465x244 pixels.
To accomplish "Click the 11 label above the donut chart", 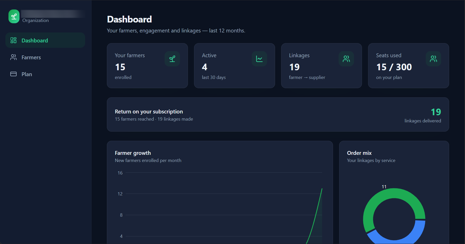I will point(384,187).
